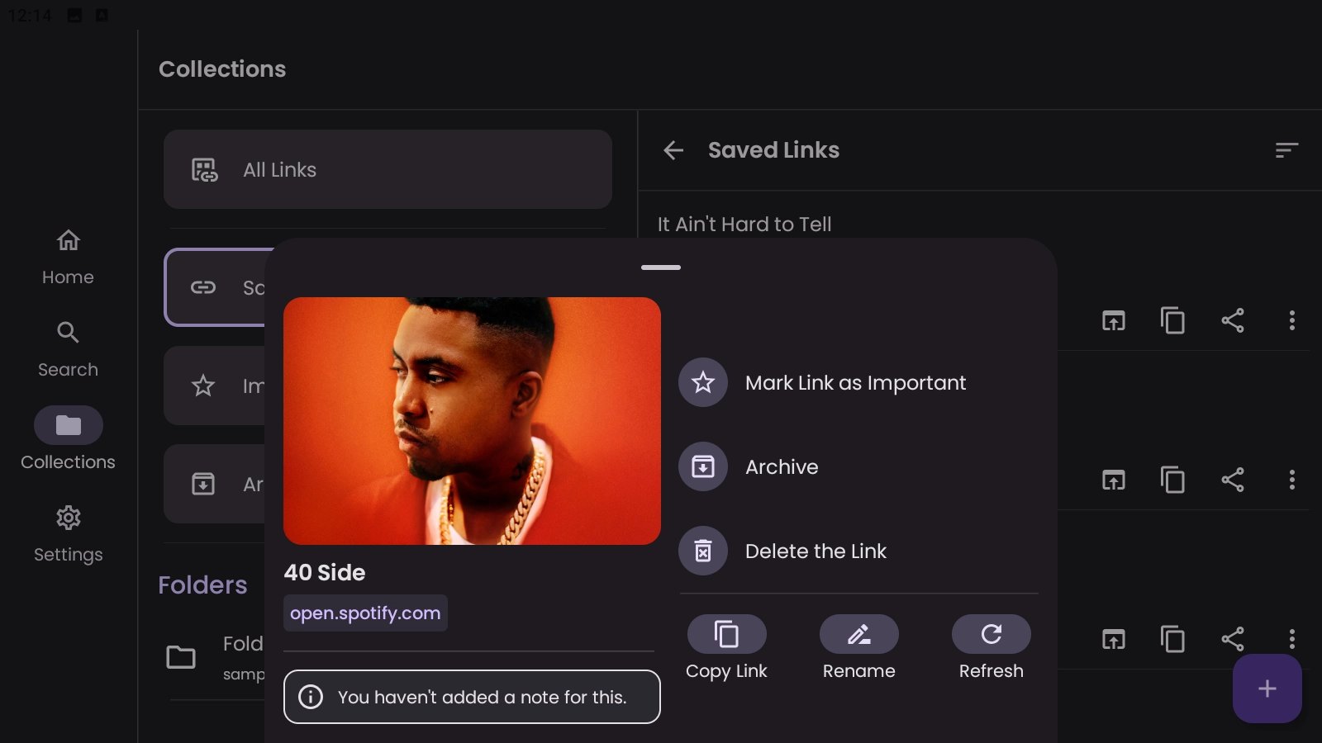Click the note field to add a note

(472, 697)
